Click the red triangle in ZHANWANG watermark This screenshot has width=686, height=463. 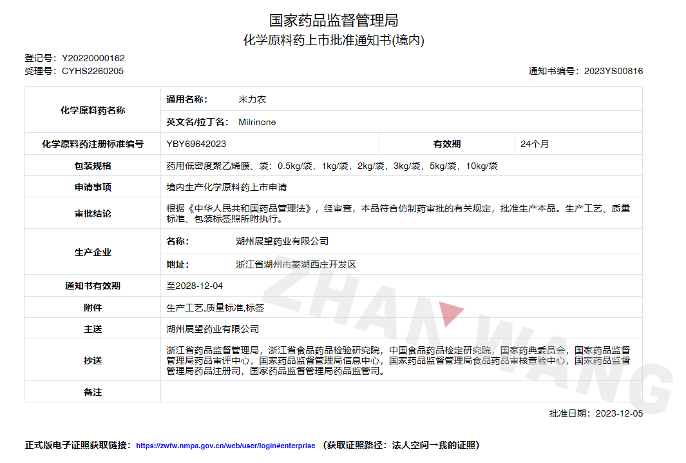coord(451,313)
